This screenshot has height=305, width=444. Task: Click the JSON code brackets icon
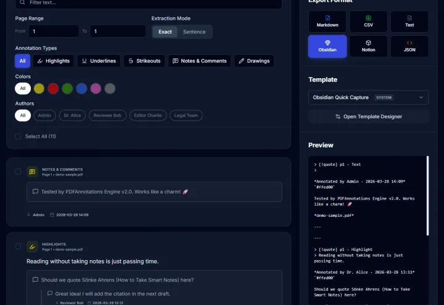[x=409, y=43]
